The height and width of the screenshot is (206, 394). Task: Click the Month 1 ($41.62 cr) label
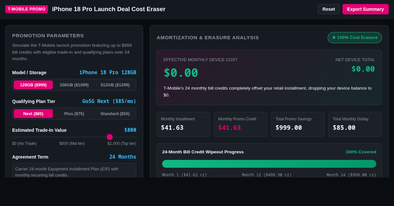pos(185,175)
